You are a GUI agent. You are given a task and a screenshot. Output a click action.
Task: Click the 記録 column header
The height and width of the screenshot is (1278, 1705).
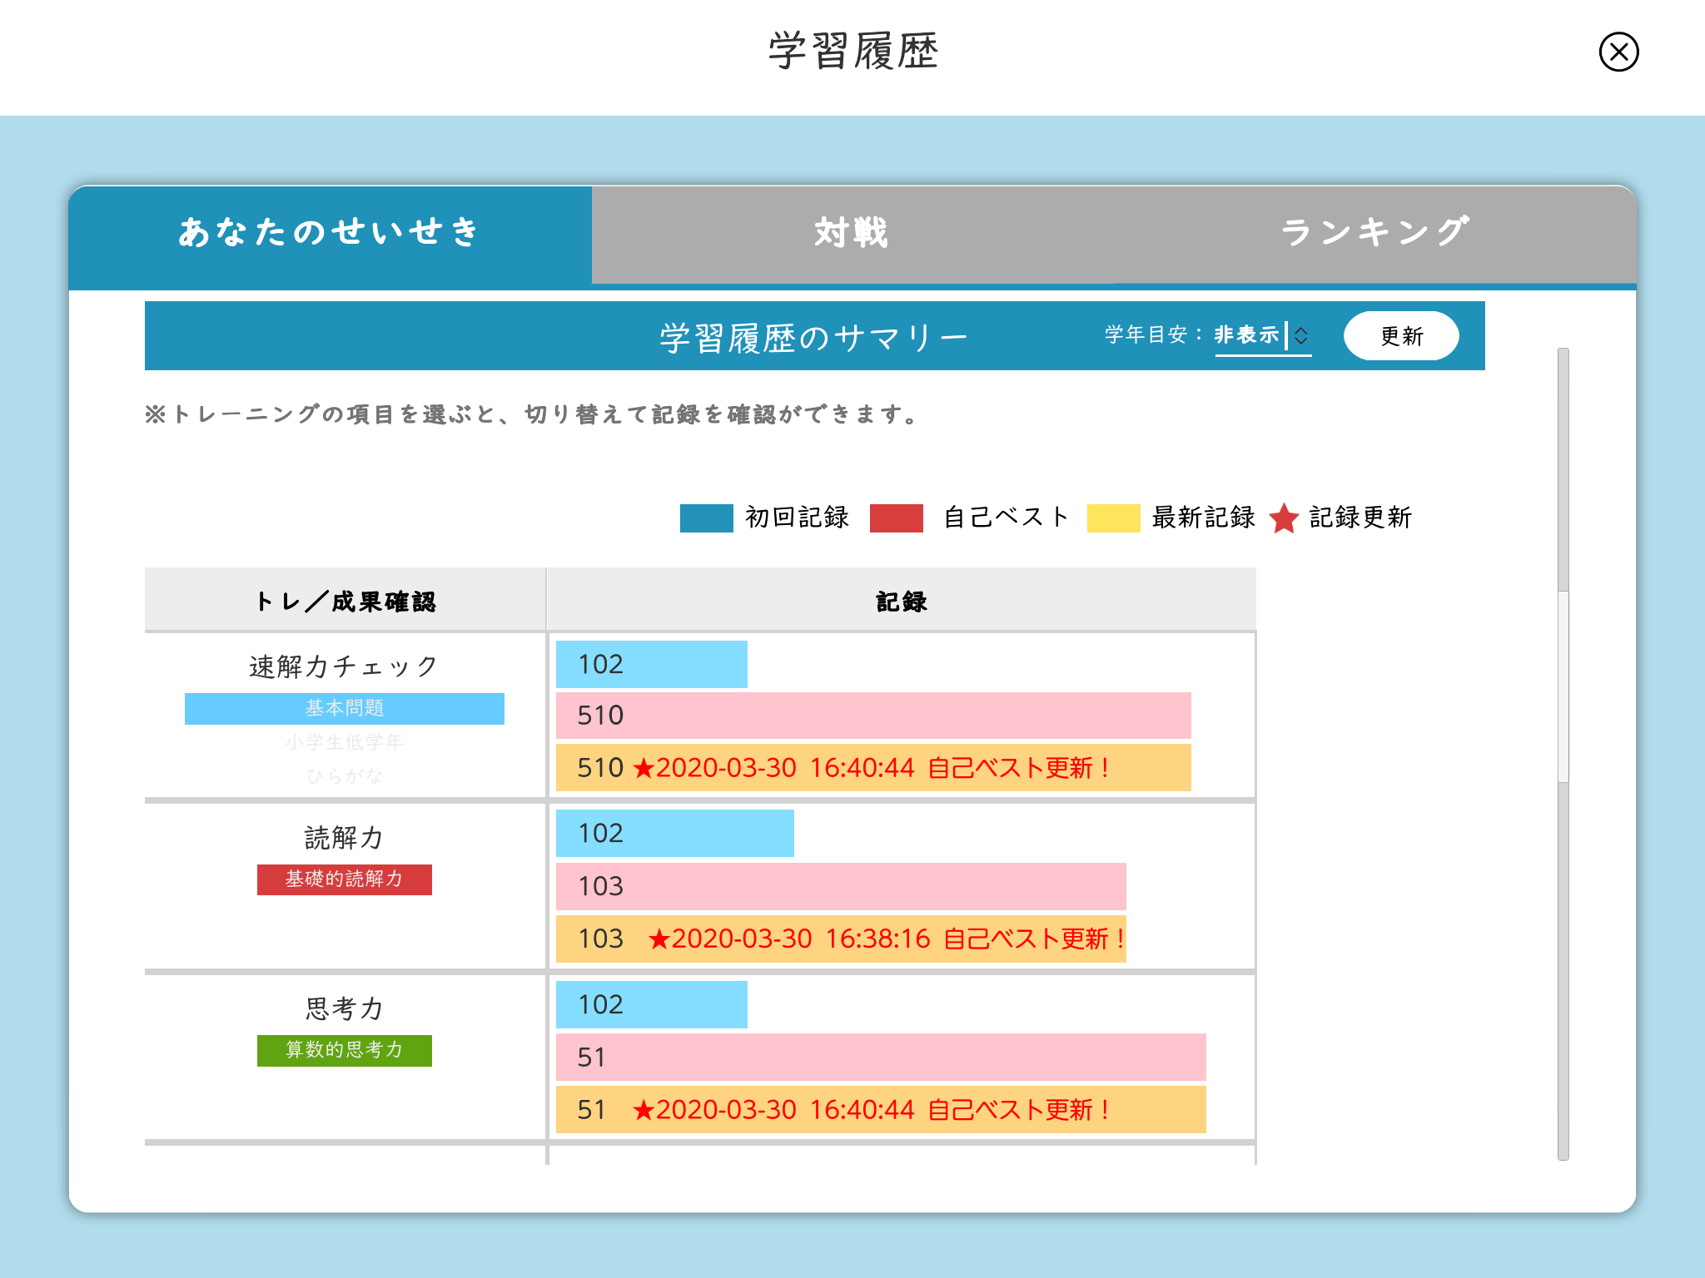point(902,601)
